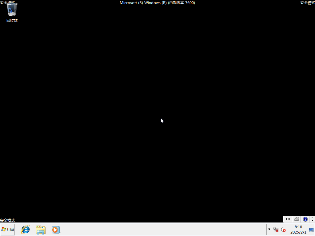Launch Internet Explorer from the taskbar

26,230
